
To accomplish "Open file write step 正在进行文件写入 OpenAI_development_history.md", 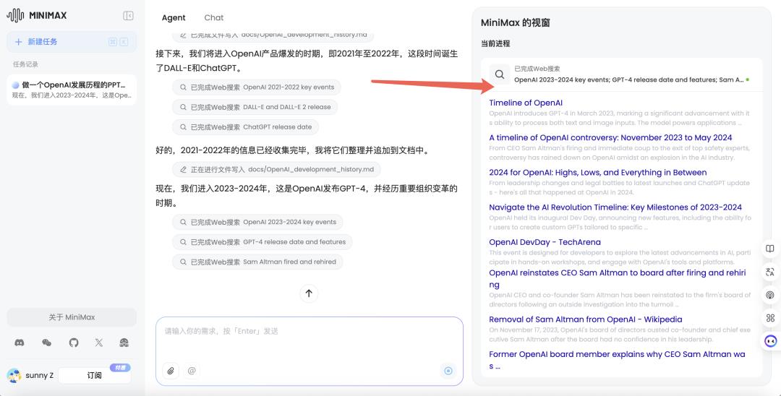I will tap(276, 169).
